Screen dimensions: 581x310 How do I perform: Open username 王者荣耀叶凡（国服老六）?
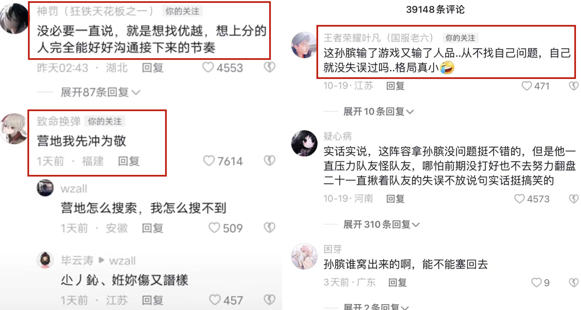[x=378, y=38]
